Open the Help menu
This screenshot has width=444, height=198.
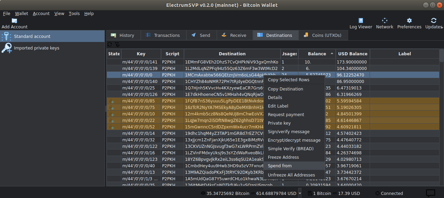[89, 14]
